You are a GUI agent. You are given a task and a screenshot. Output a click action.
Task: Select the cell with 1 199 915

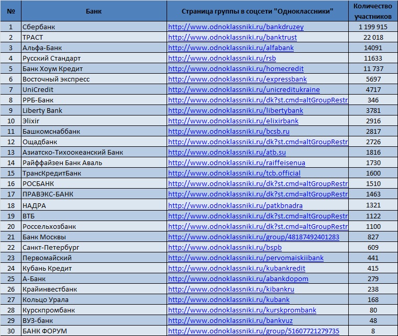pyautogui.click(x=373, y=27)
